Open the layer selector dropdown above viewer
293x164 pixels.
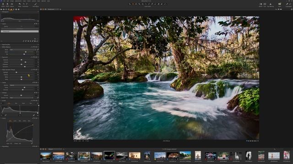[53, 9]
